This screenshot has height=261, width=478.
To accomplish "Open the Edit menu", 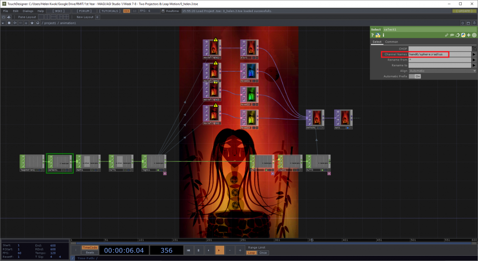I will [16, 11].
